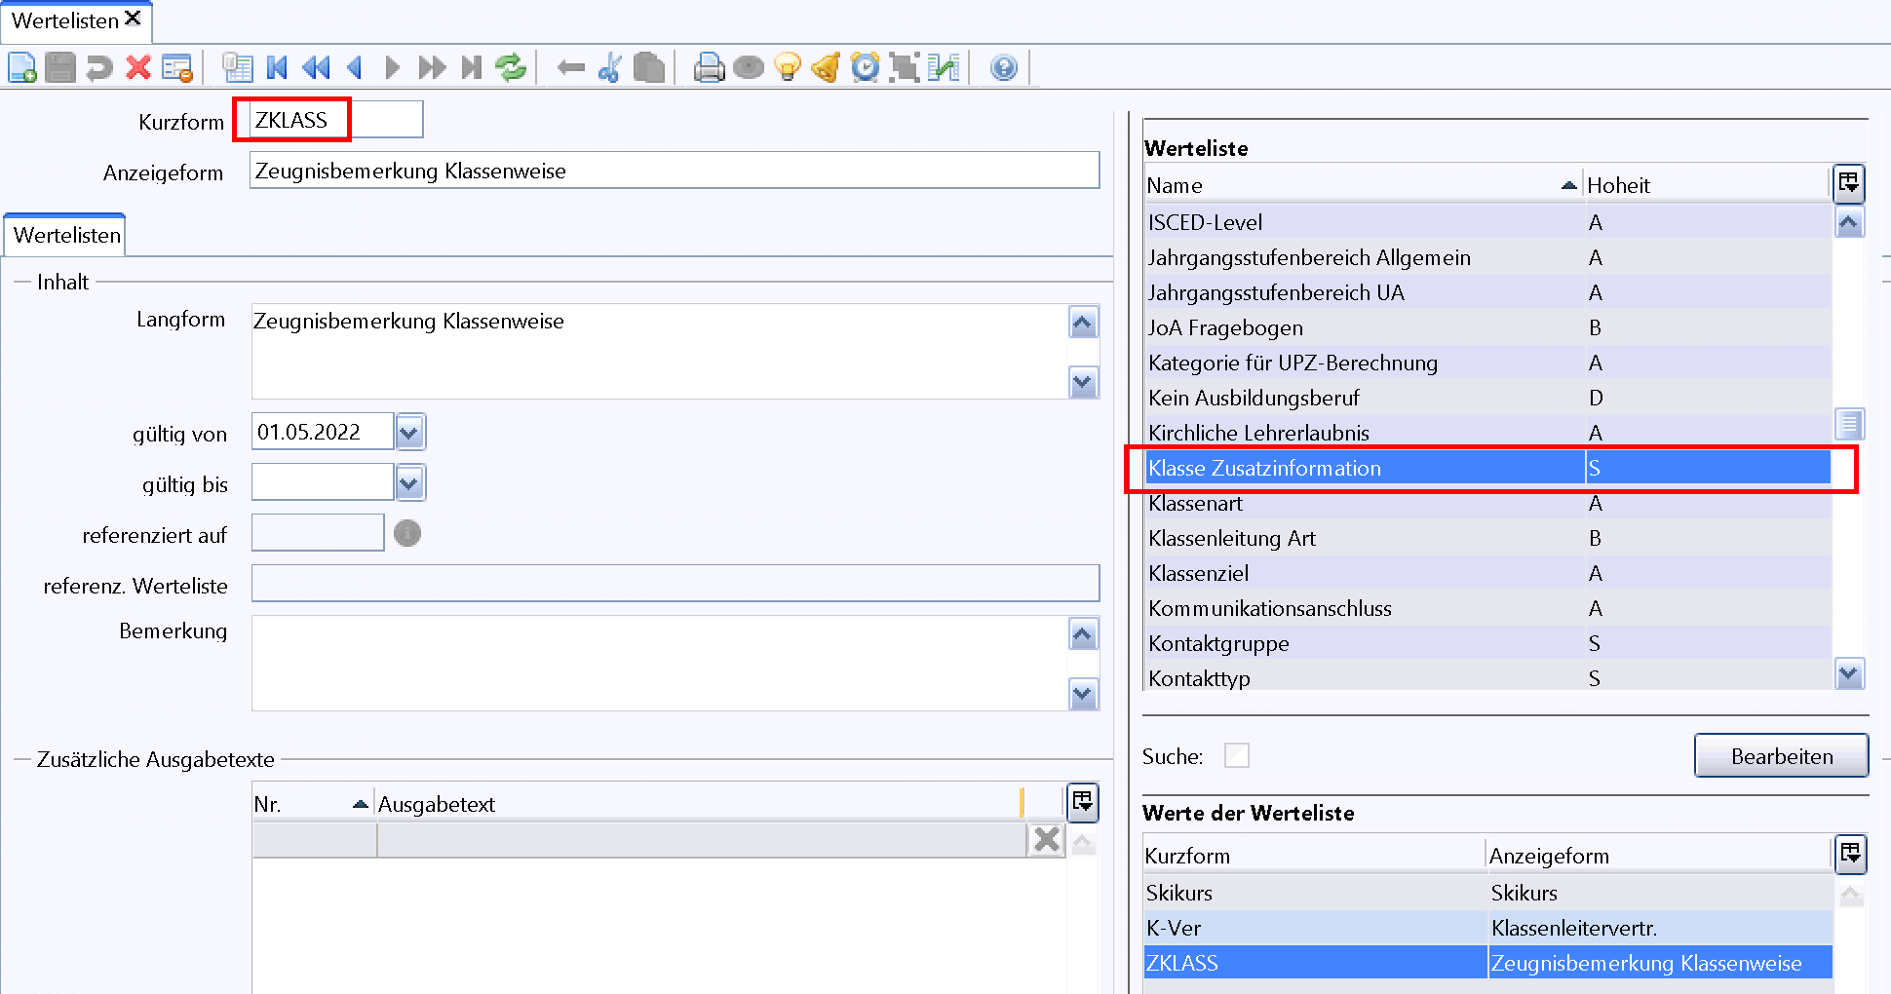1891x994 pixels.
Task: Open the gültig bis date dropdown
Action: point(409,482)
